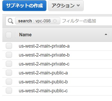Toggle the select-all checkbox in header
Image resolution: width=112 pixels, height=101 pixels.
pos(9,35)
